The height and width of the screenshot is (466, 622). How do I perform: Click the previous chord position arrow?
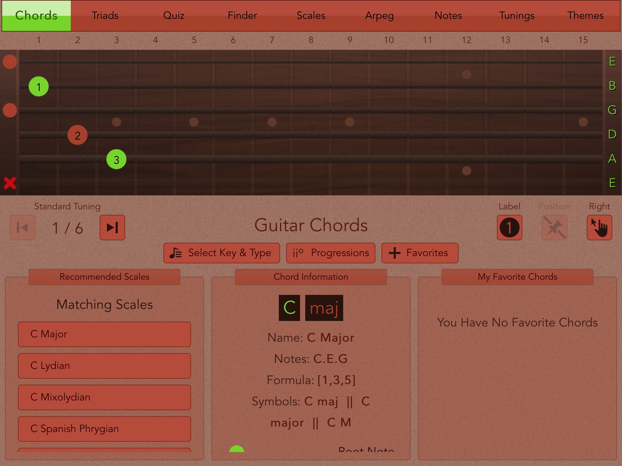[x=22, y=228]
